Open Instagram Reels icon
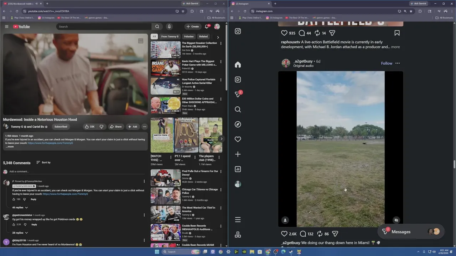Viewport: 456px width, 256px height. 238,80
